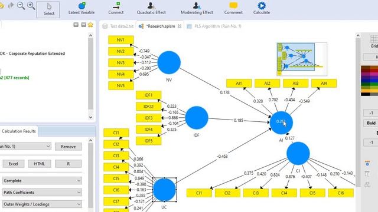Export results to R

(69, 164)
